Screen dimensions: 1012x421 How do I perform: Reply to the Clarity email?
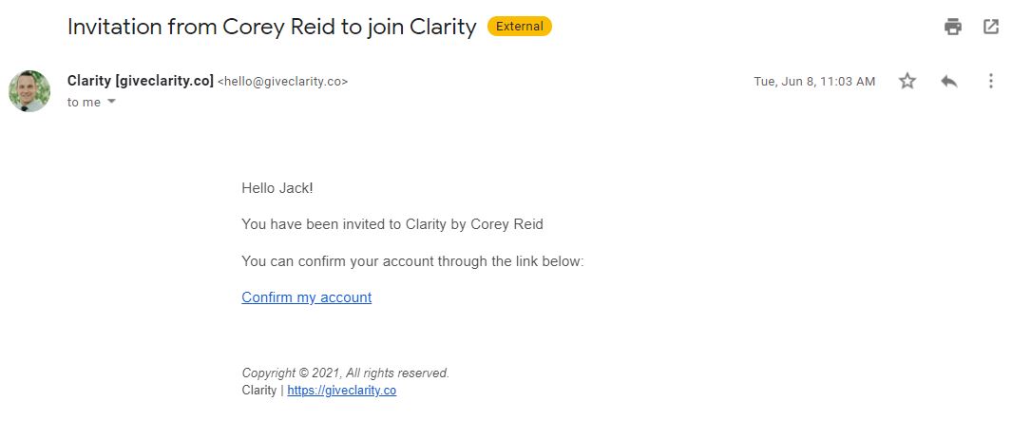point(948,81)
